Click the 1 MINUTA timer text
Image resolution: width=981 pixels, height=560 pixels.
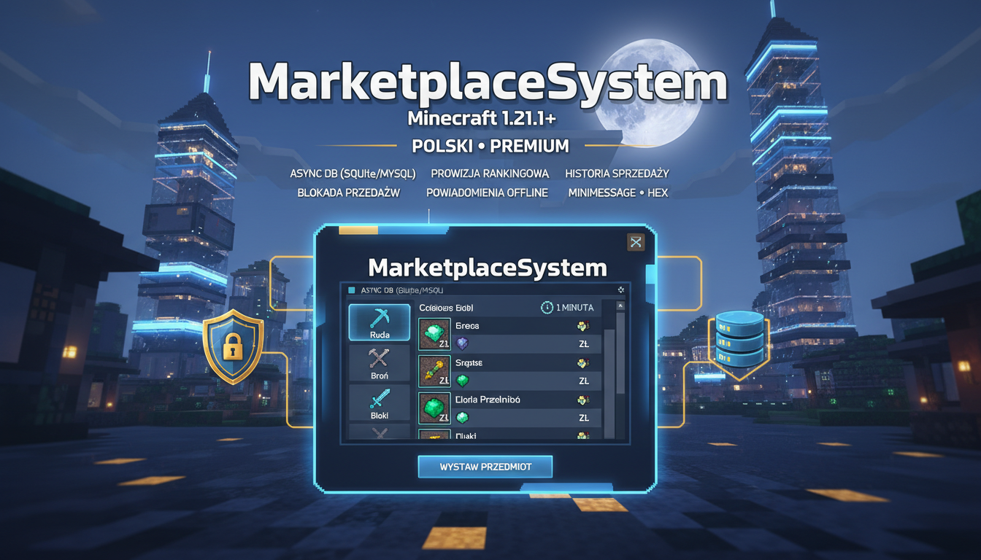575,308
